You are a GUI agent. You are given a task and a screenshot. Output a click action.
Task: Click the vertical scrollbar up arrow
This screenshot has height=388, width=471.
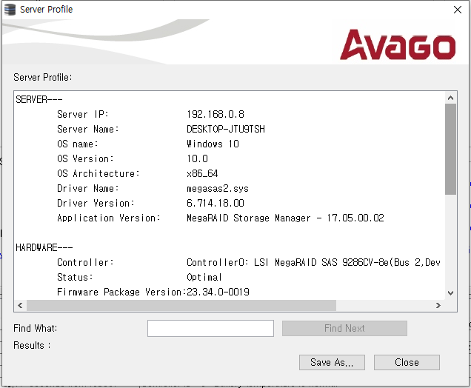[x=450, y=98]
